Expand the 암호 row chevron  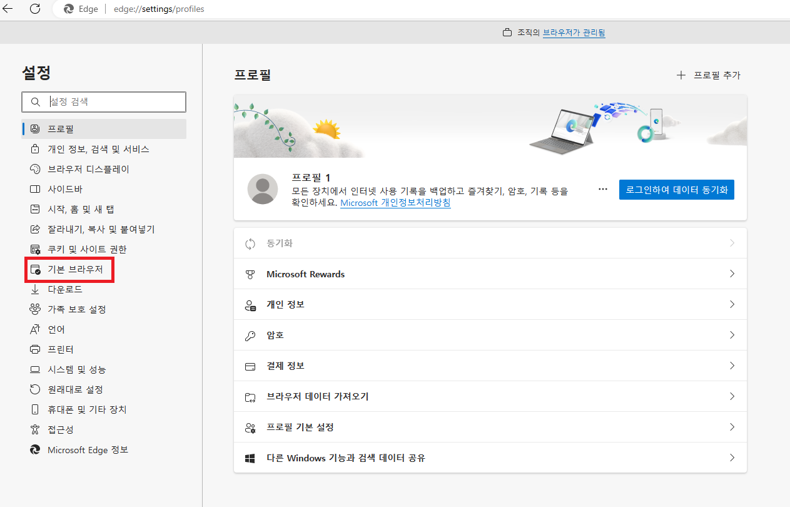[x=732, y=335]
